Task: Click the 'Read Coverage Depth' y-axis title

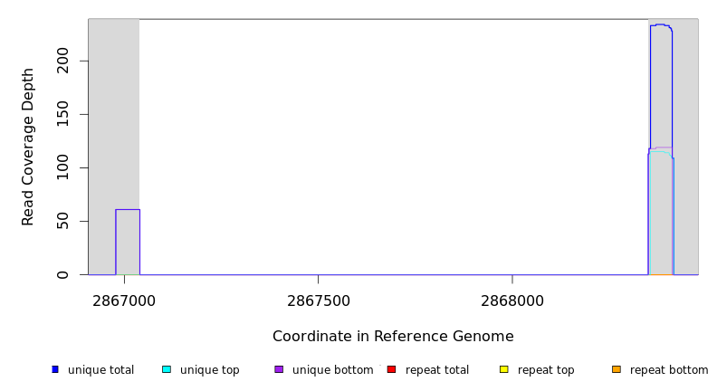Action: point(28,147)
